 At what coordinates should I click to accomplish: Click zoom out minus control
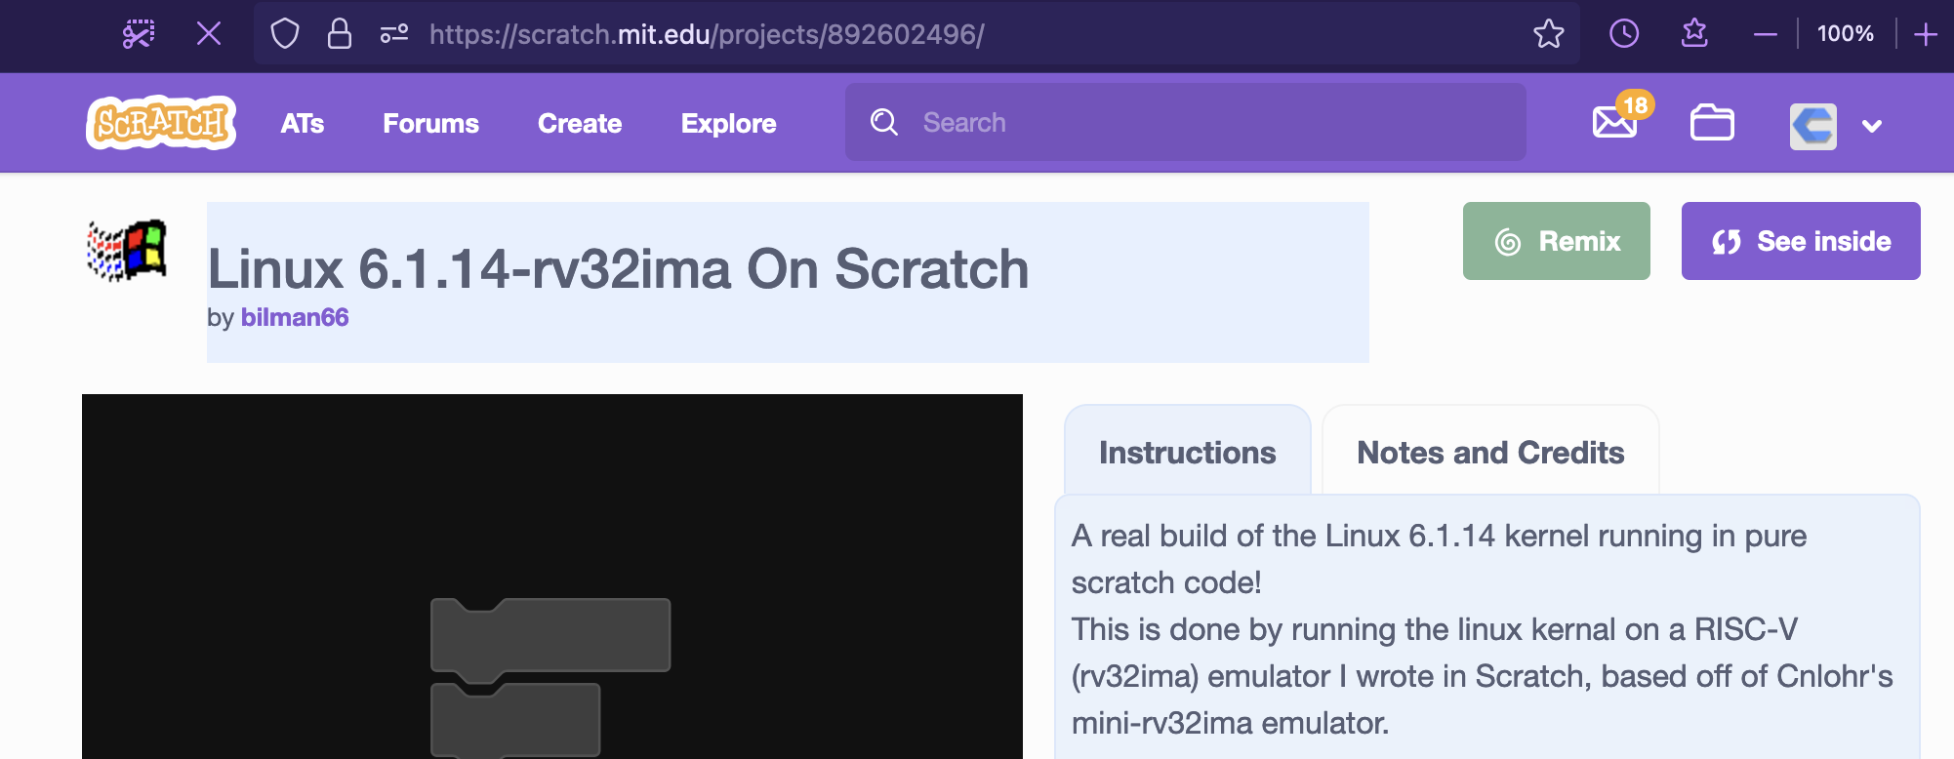pyautogui.click(x=1766, y=34)
